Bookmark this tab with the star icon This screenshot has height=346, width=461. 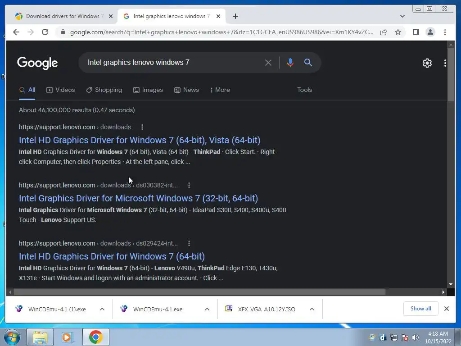click(398, 32)
